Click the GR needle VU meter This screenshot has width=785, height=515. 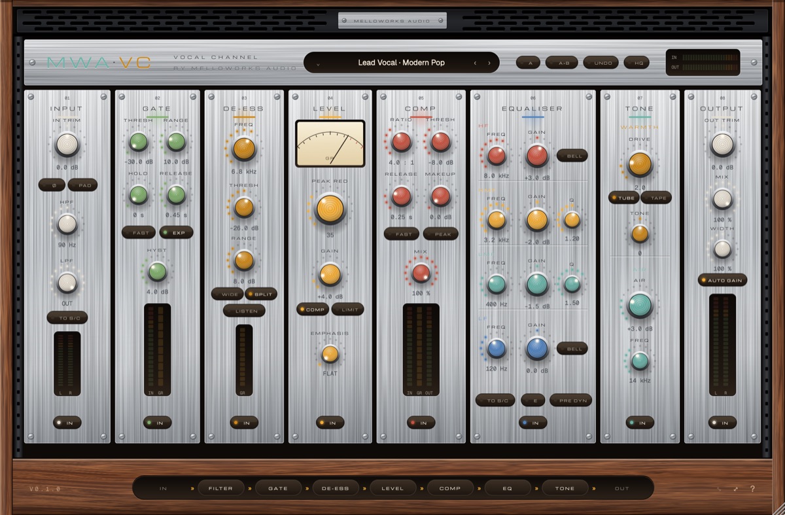tap(330, 143)
